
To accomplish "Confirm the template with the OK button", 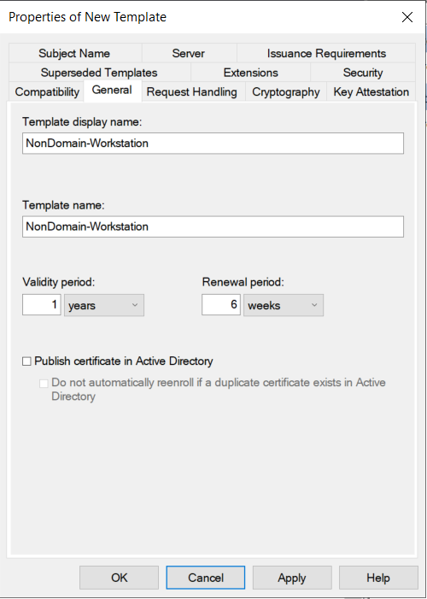I will (x=120, y=578).
